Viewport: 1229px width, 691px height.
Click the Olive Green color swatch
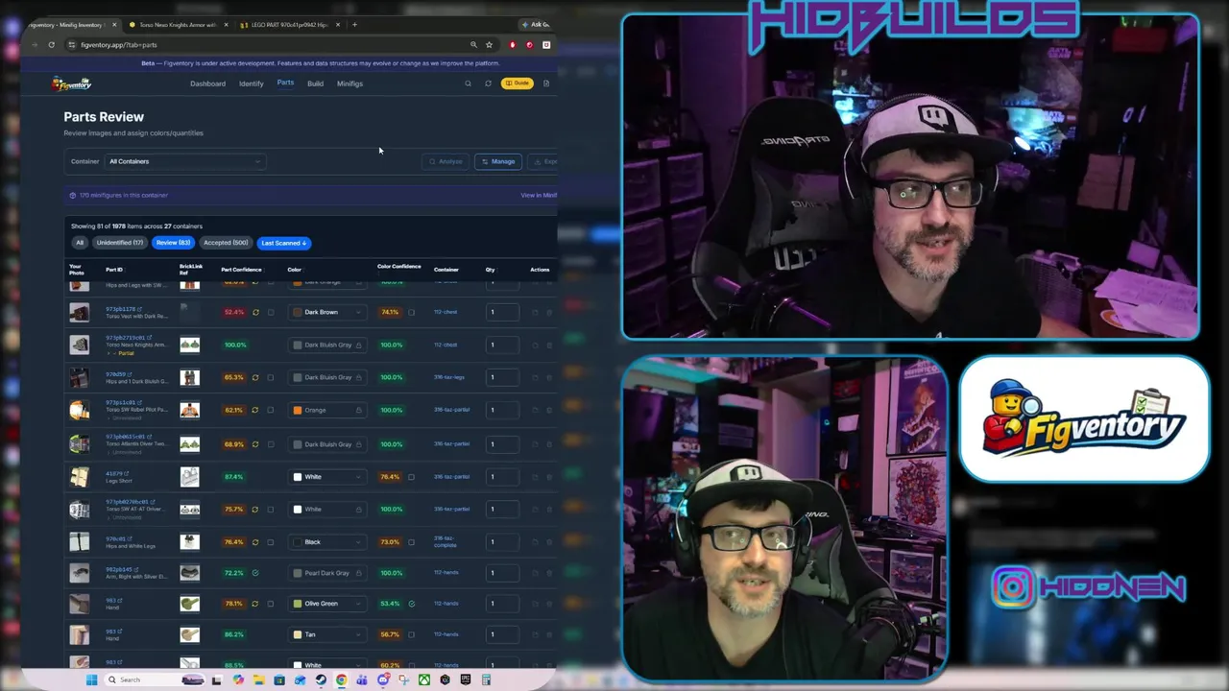click(298, 604)
